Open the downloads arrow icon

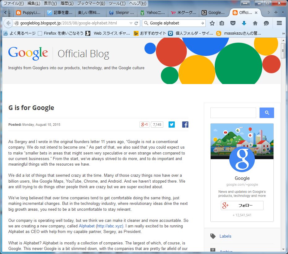click(x=244, y=23)
